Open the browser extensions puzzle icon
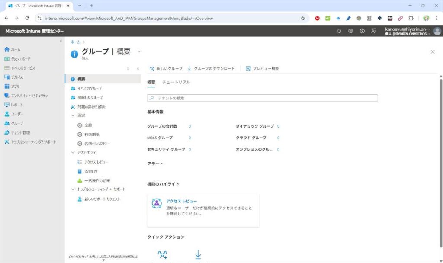443x263 pixels. pos(411,18)
